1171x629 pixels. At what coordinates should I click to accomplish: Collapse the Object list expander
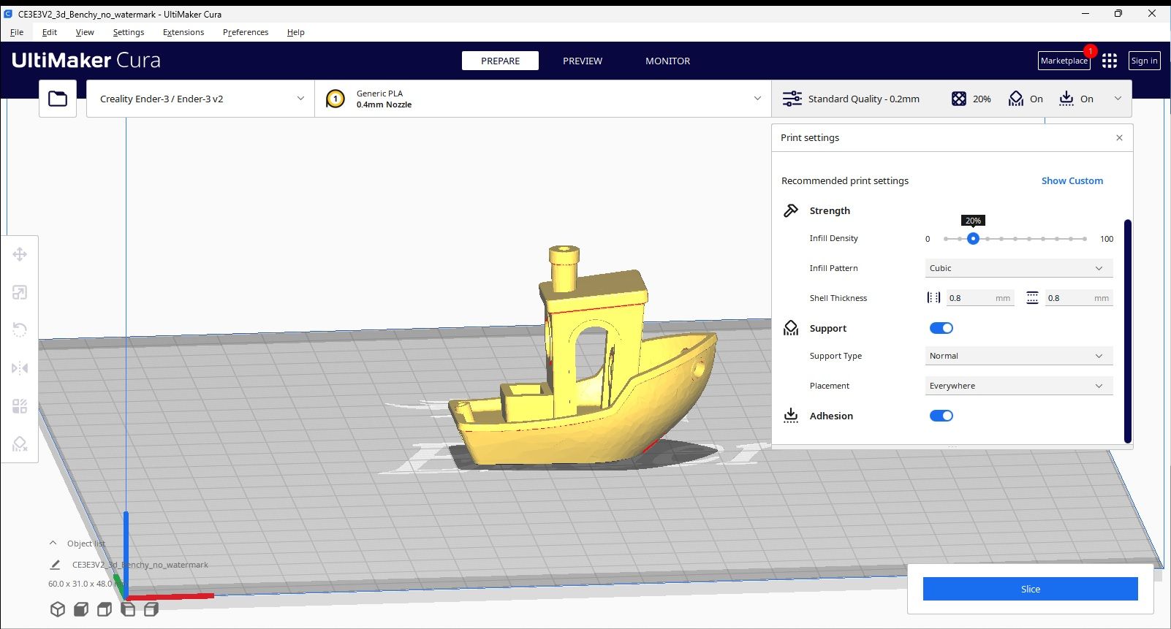pos(53,543)
